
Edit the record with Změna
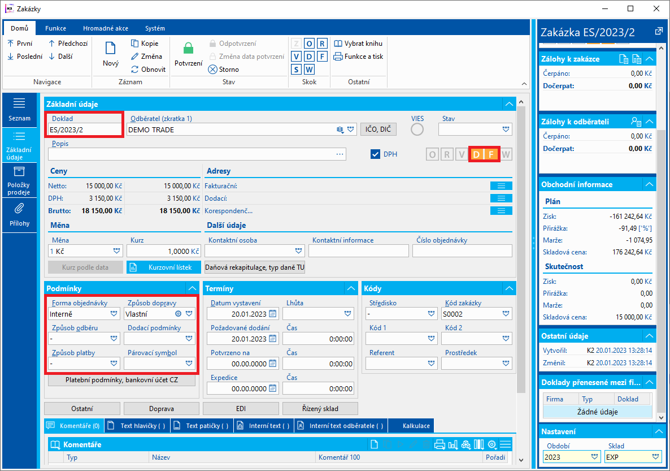point(146,57)
